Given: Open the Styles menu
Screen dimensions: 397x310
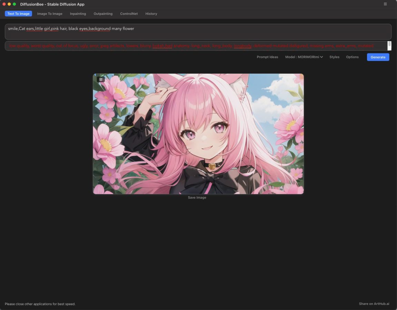Looking at the screenshot, I should point(334,57).
